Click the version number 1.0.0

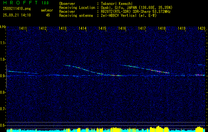45,3
